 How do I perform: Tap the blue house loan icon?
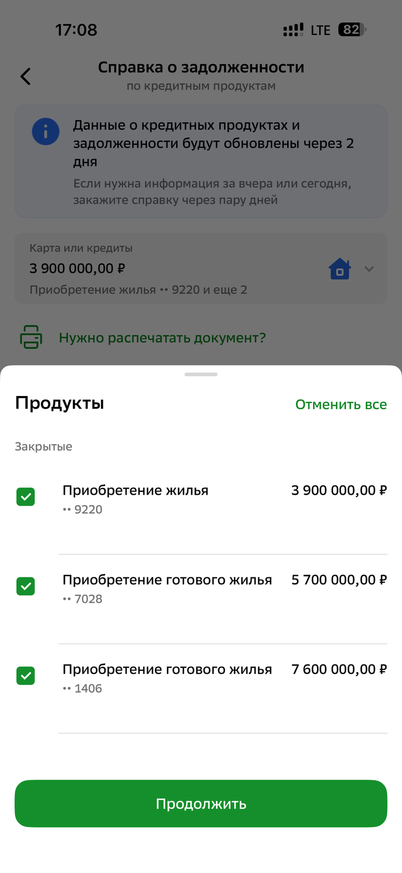339,269
